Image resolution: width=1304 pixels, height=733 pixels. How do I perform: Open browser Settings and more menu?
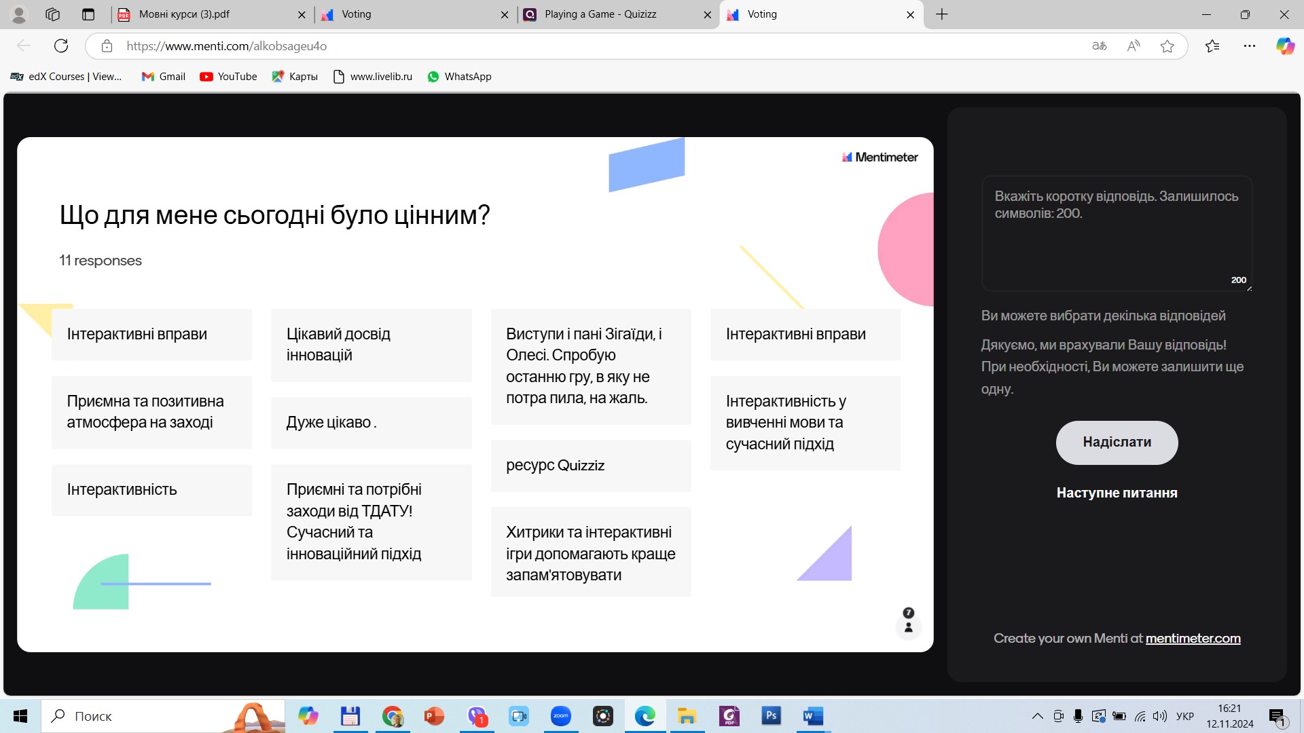[1249, 46]
